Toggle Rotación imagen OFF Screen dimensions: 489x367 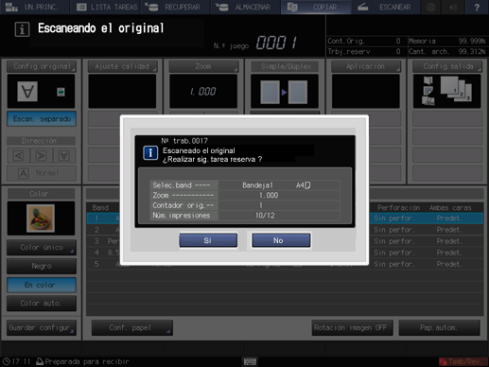pyautogui.click(x=353, y=328)
